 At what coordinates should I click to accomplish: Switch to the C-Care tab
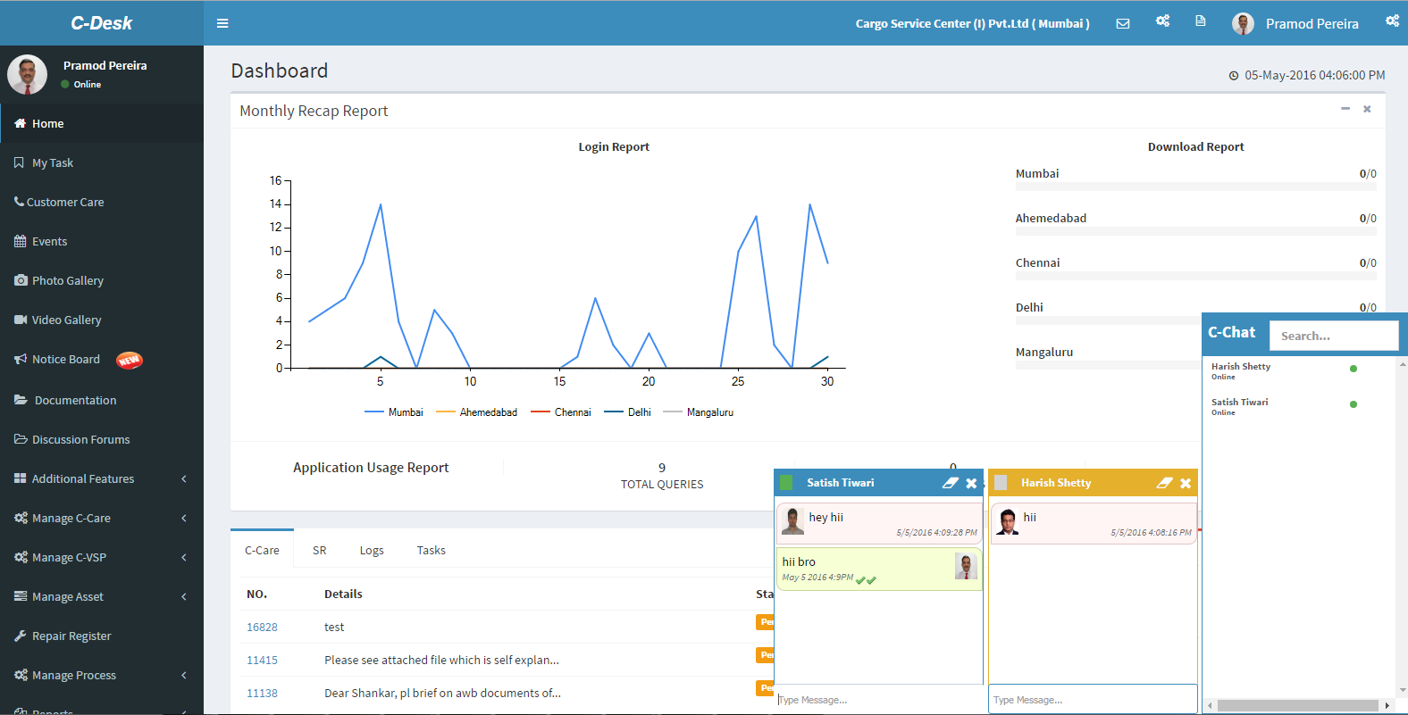[x=262, y=550]
